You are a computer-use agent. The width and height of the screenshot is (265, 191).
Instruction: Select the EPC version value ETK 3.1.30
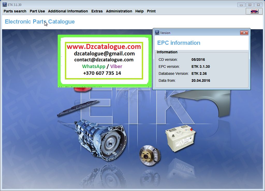click(201, 67)
